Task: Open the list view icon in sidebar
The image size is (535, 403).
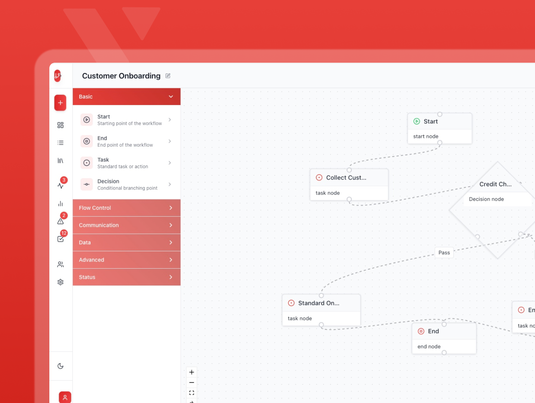Action: tap(60, 143)
